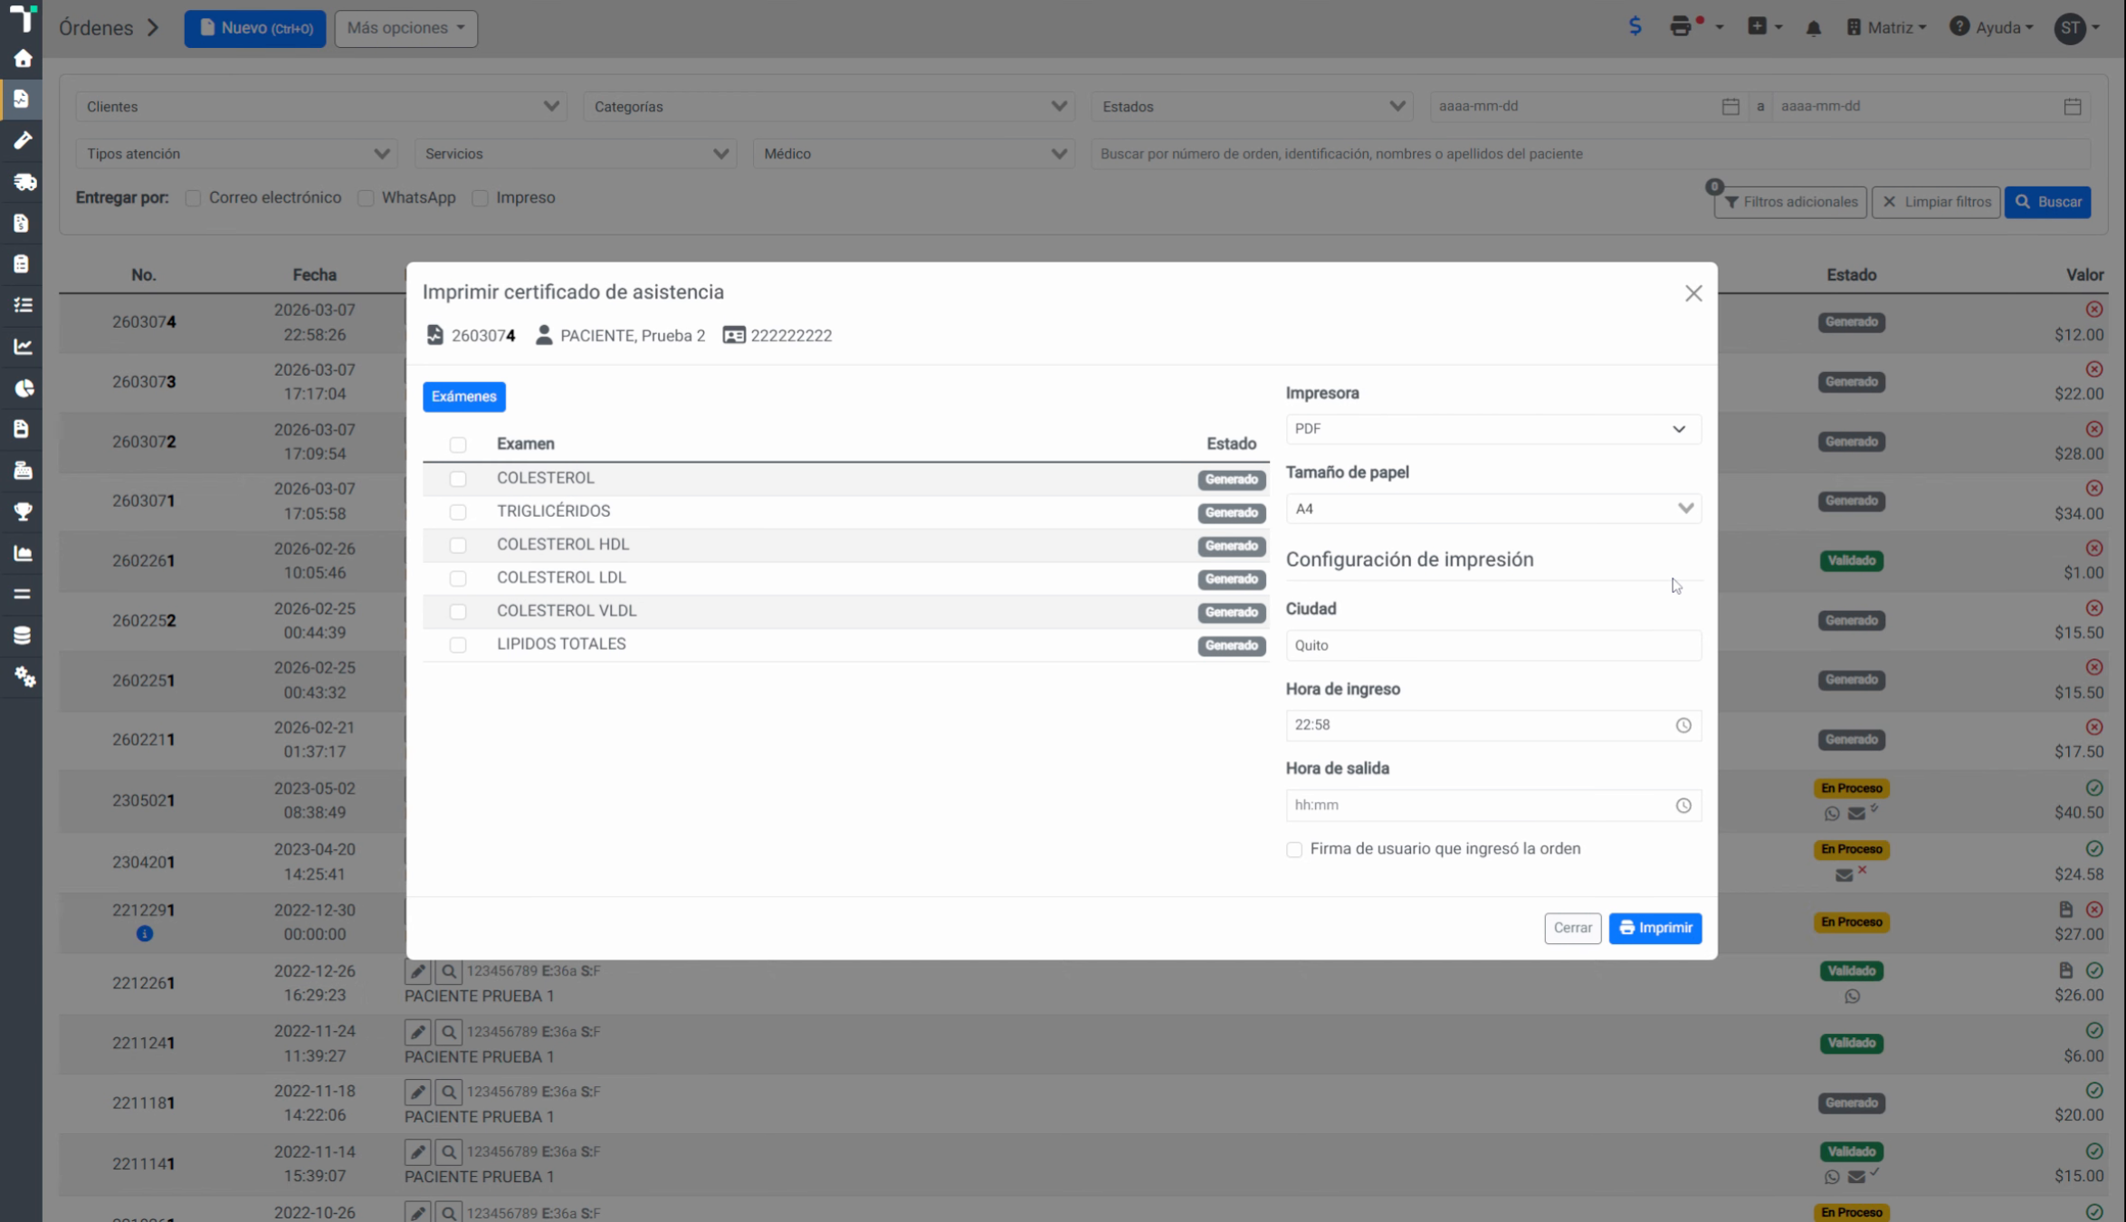Image resolution: width=2126 pixels, height=1222 pixels.
Task: Click Limpiar filtros button
Action: pyautogui.click(x=1936, y=202)
